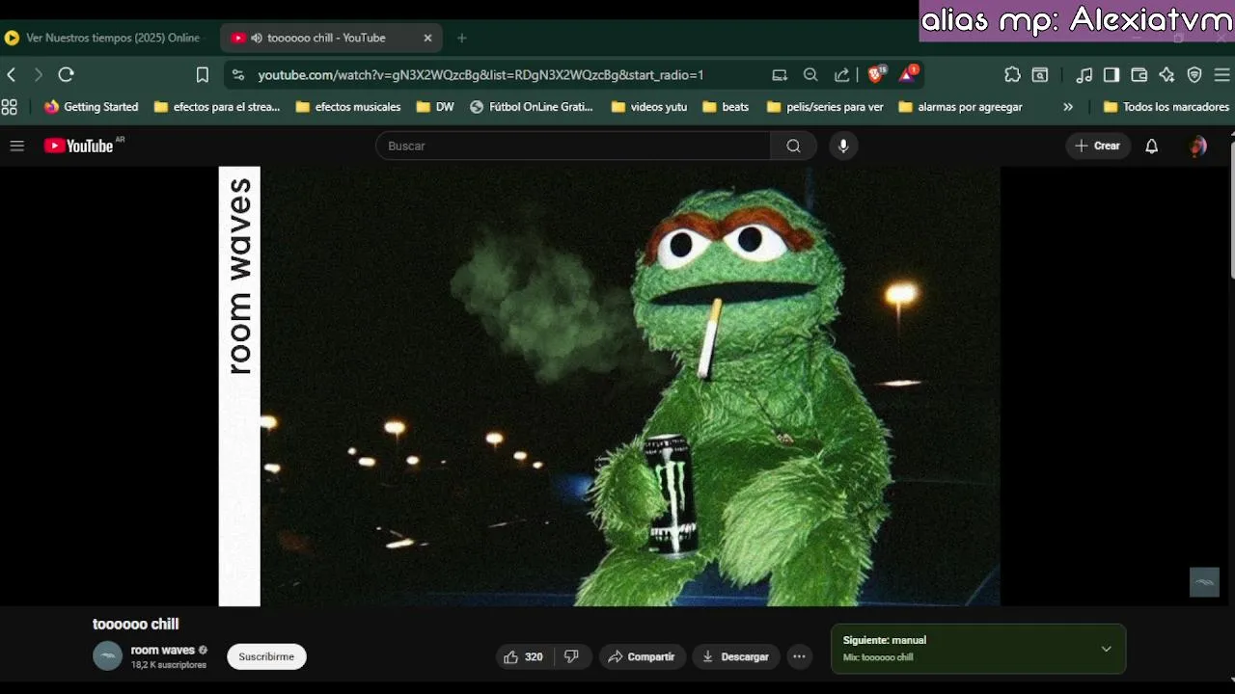Viewport: 1235px width, 694px height.
Task: Open the apps grid in bookmarks bar
Action: 10,107
